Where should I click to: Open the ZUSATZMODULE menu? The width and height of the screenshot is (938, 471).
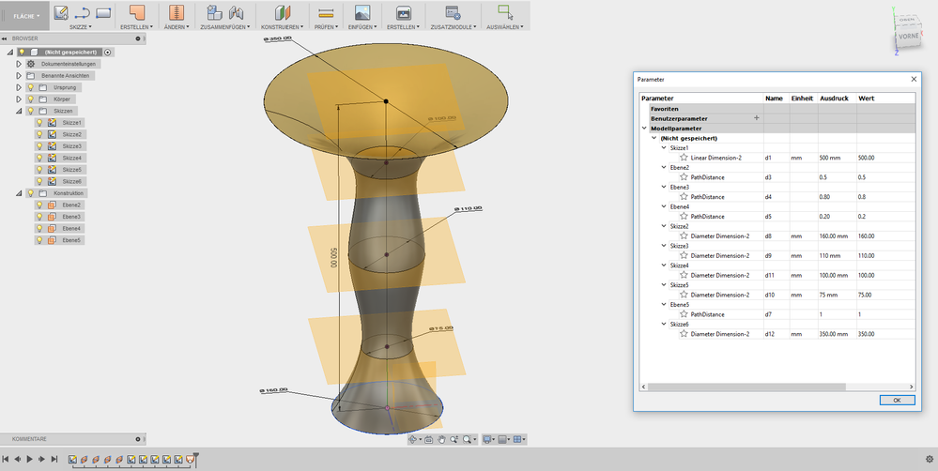(453, 27)
